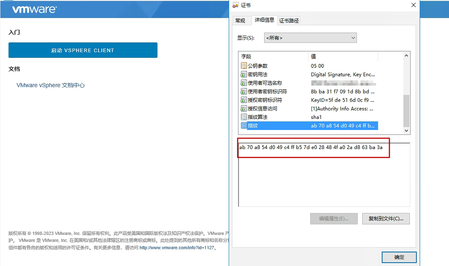Click the 指纹 field icon

(x=244, y=126)
